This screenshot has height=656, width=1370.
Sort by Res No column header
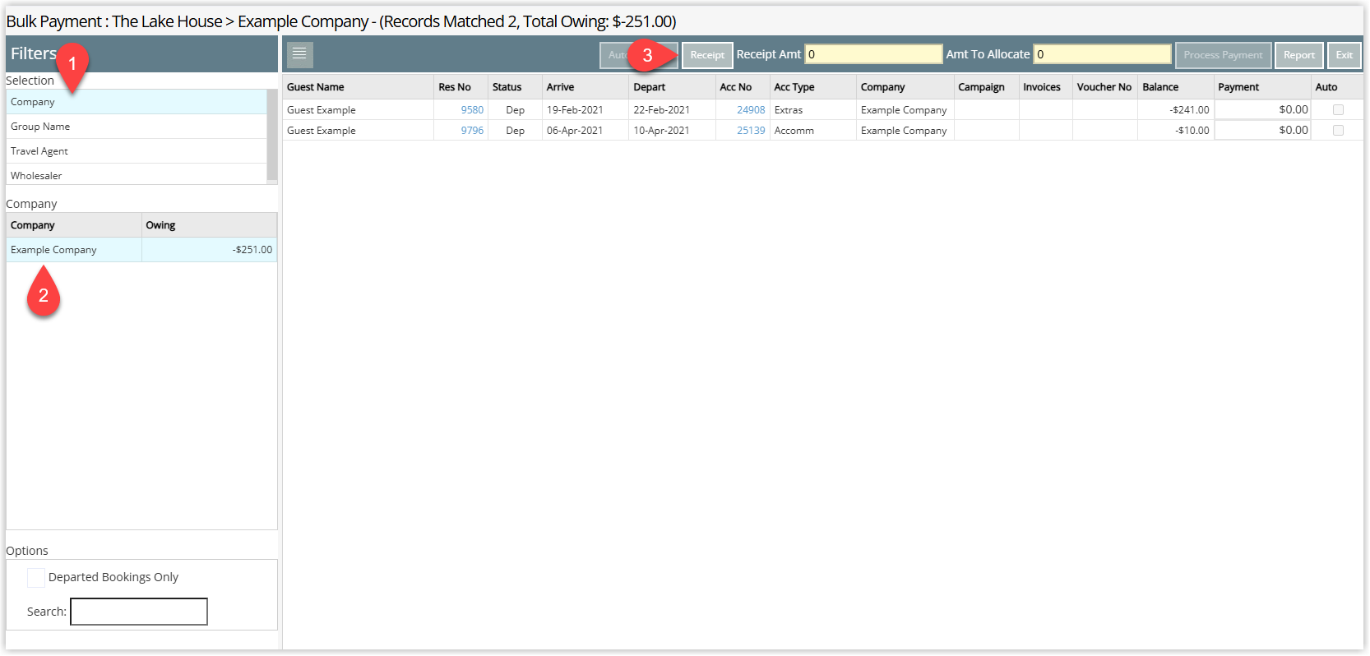(461, 87)
